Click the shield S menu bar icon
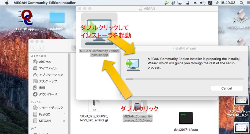The height and width of the screenshot is (134, 250). [173, 3]
